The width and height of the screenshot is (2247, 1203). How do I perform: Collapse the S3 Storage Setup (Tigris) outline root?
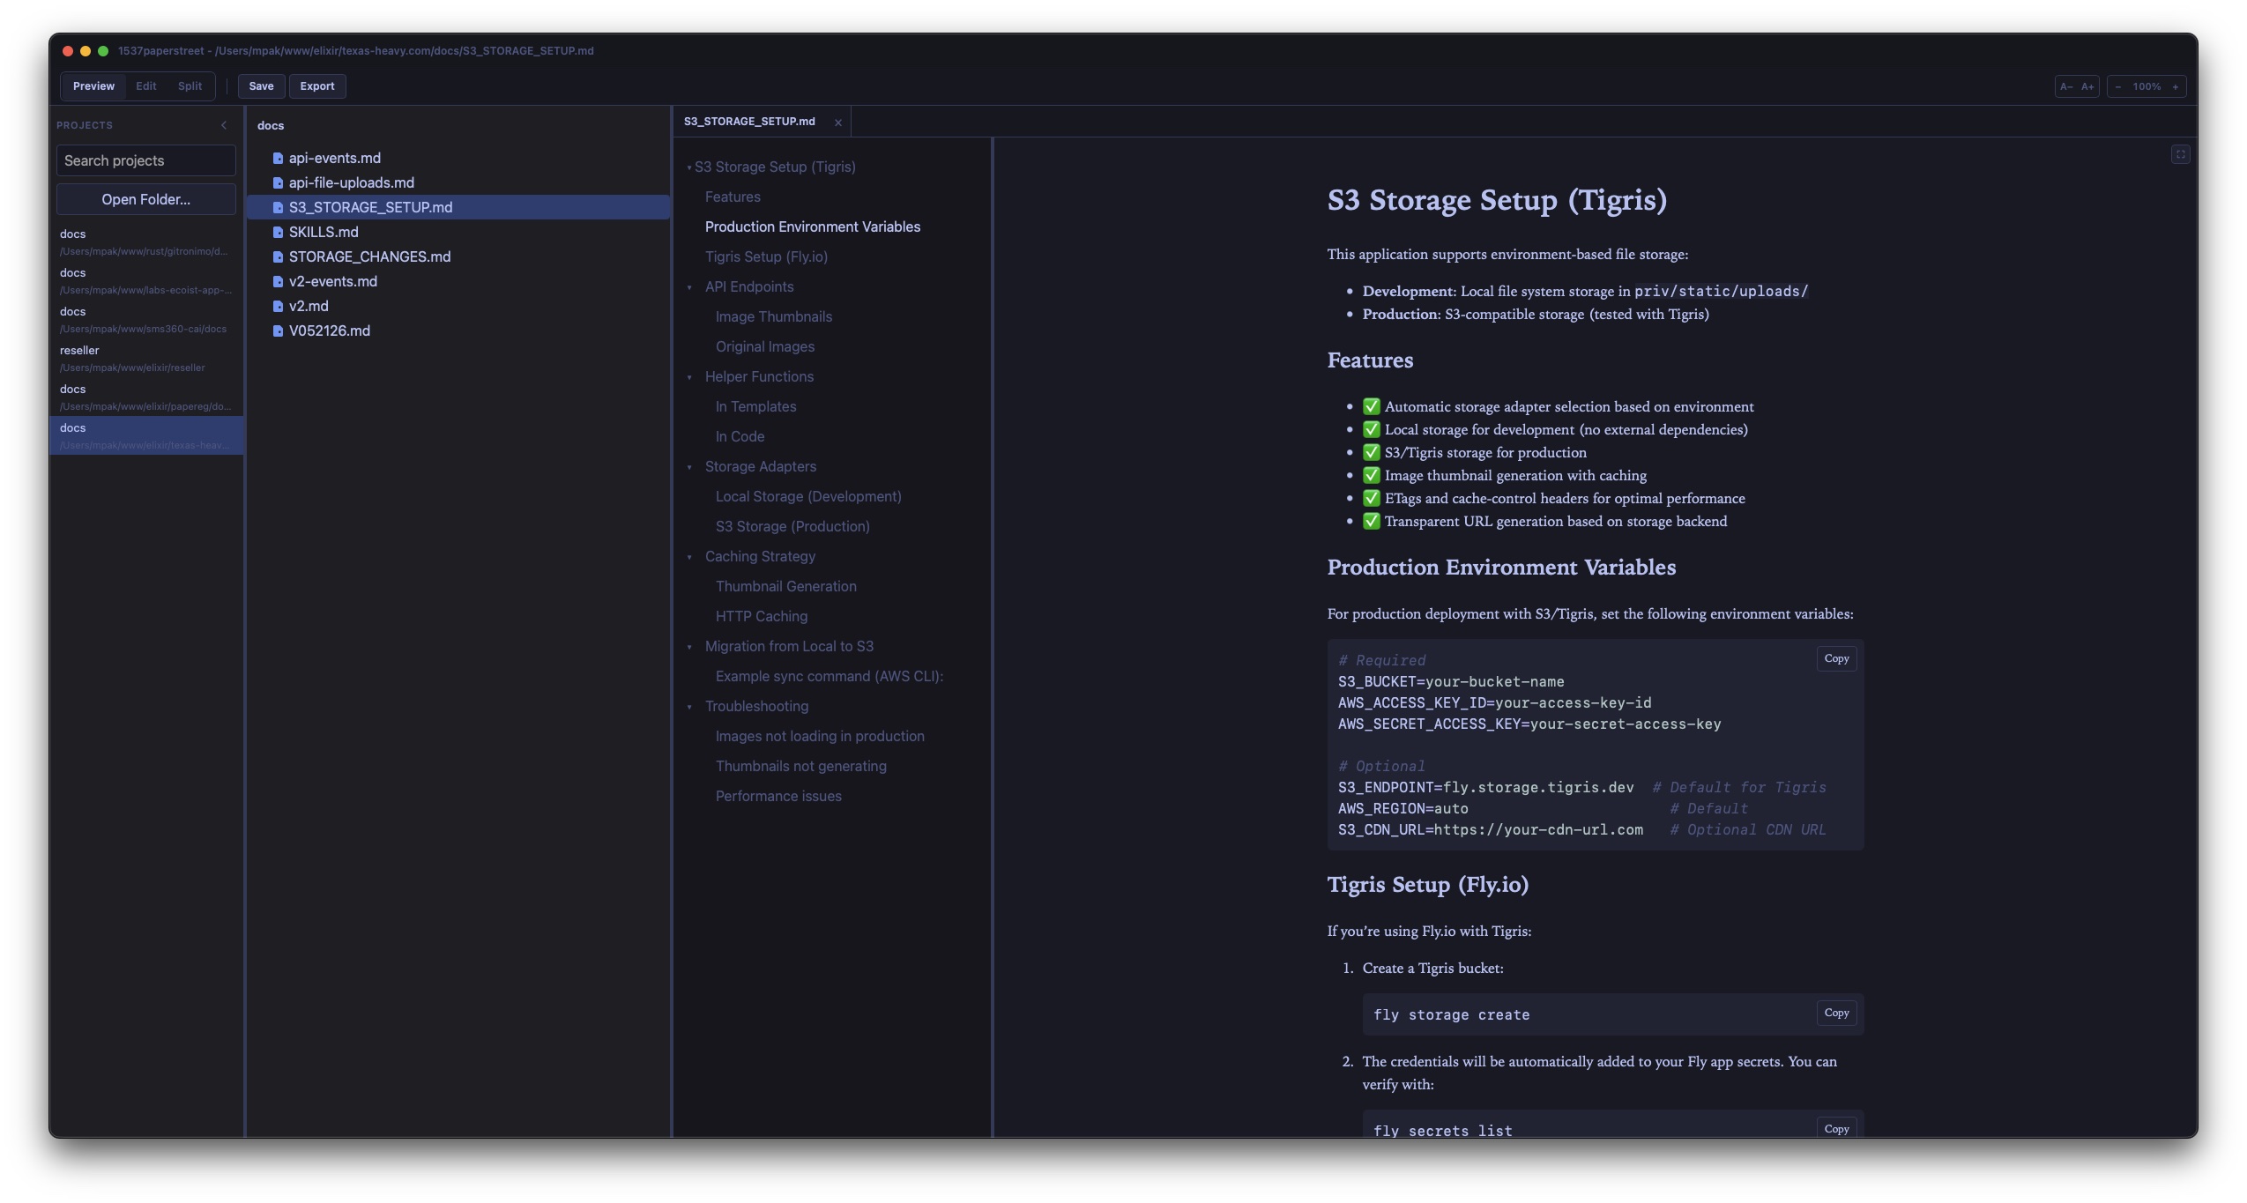(689, 167)
